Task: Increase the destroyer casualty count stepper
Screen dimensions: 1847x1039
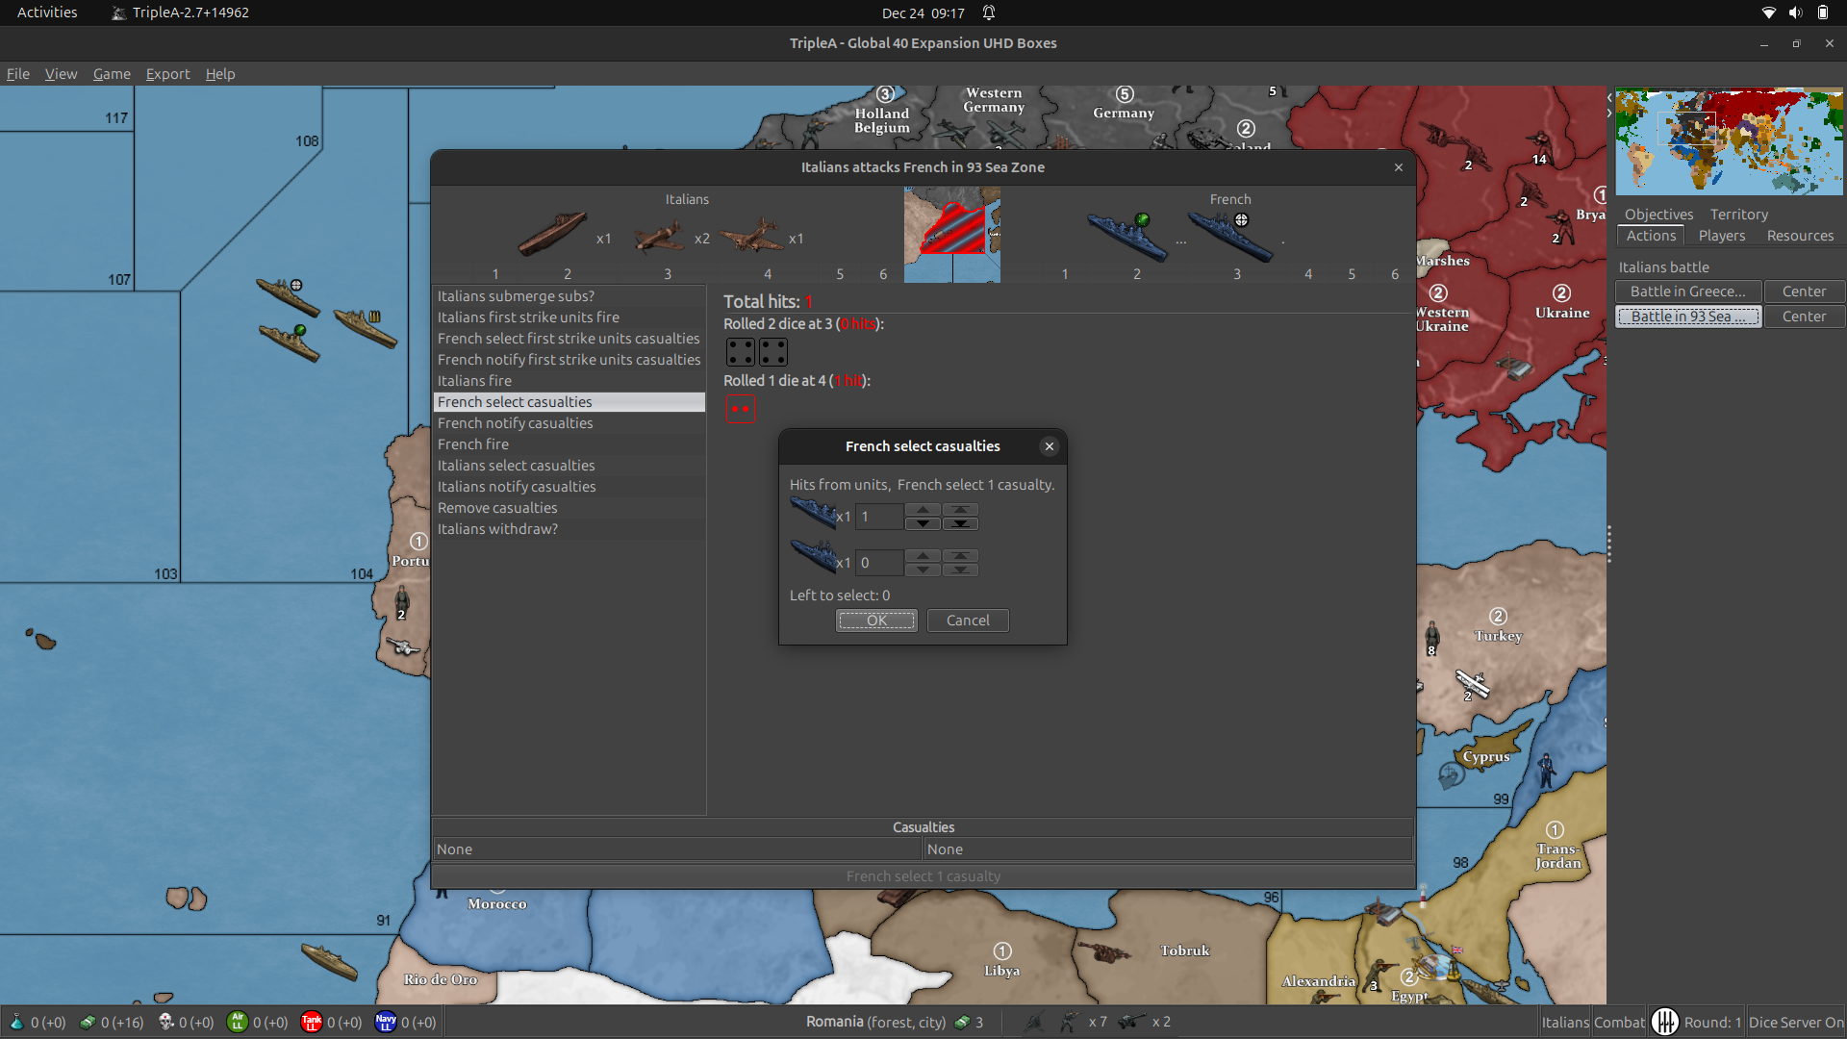Action: tap(923, 511)
